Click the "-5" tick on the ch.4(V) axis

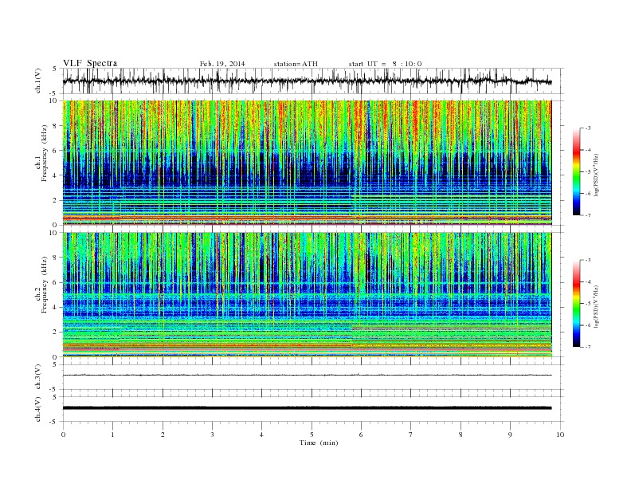(54, 422)
